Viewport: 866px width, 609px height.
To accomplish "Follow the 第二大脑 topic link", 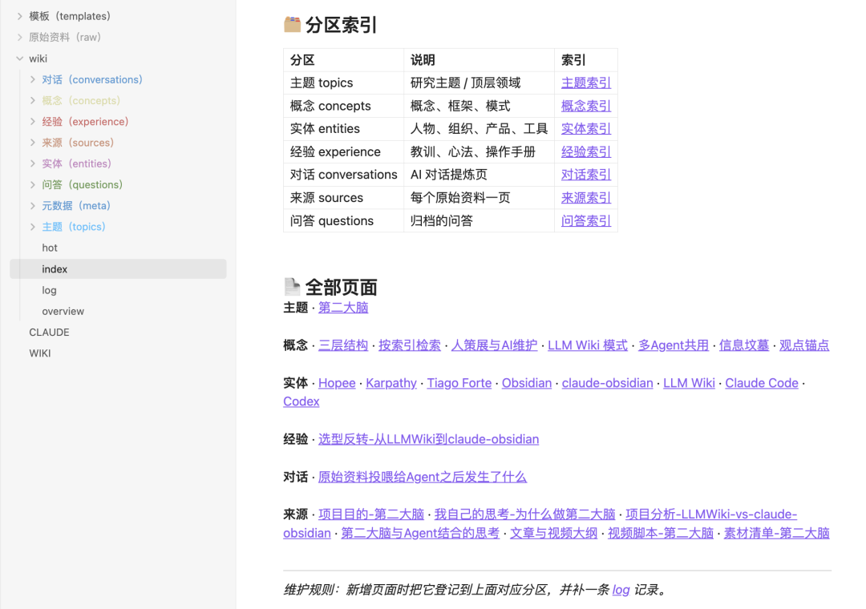I will 343,308.
